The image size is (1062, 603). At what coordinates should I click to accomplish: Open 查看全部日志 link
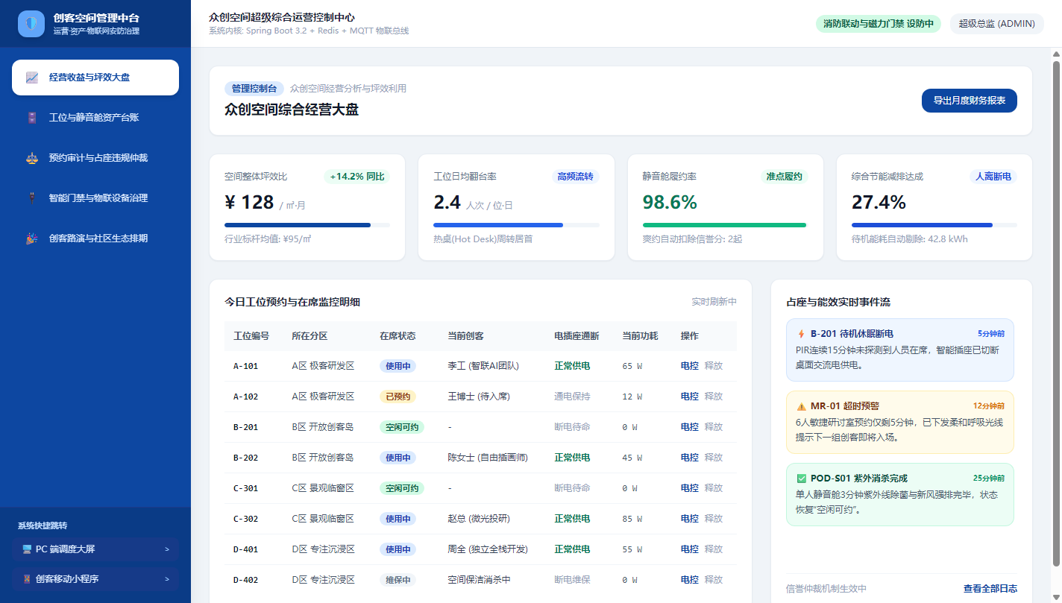[x=990, y=589]
